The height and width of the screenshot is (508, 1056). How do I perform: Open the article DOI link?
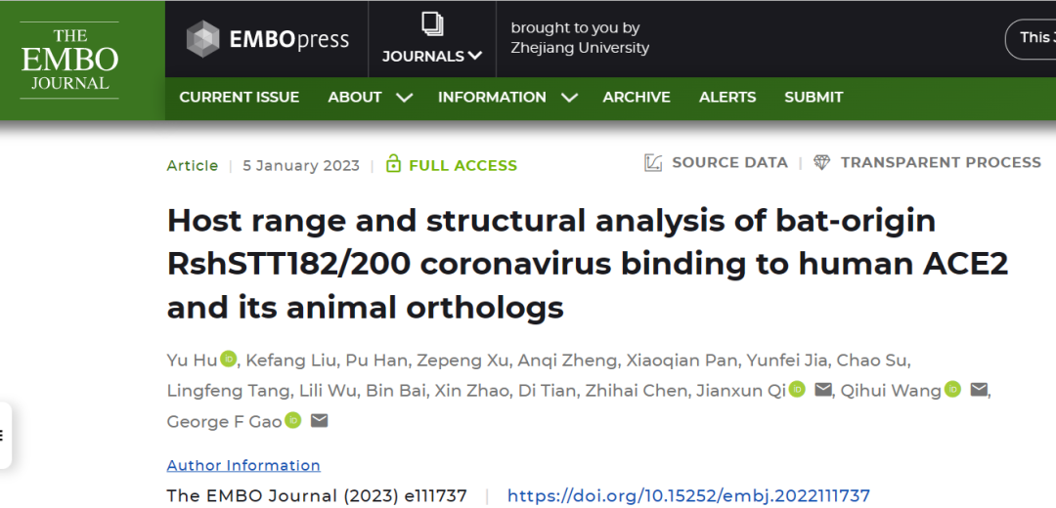click(x=689, y=496)
